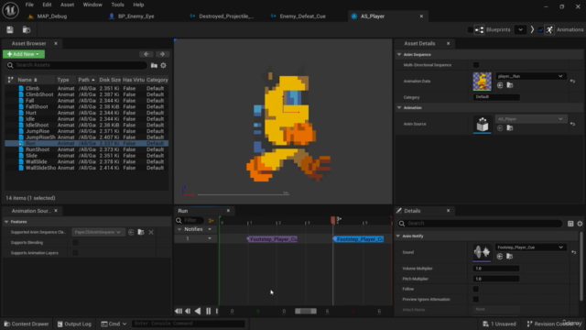This screenshot has height=330, width=586.
Task: Select the purple Footstep_Player_Cue notify marker
Action: [x=272, y=239]
